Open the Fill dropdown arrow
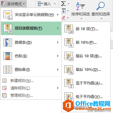 point(68,11)
